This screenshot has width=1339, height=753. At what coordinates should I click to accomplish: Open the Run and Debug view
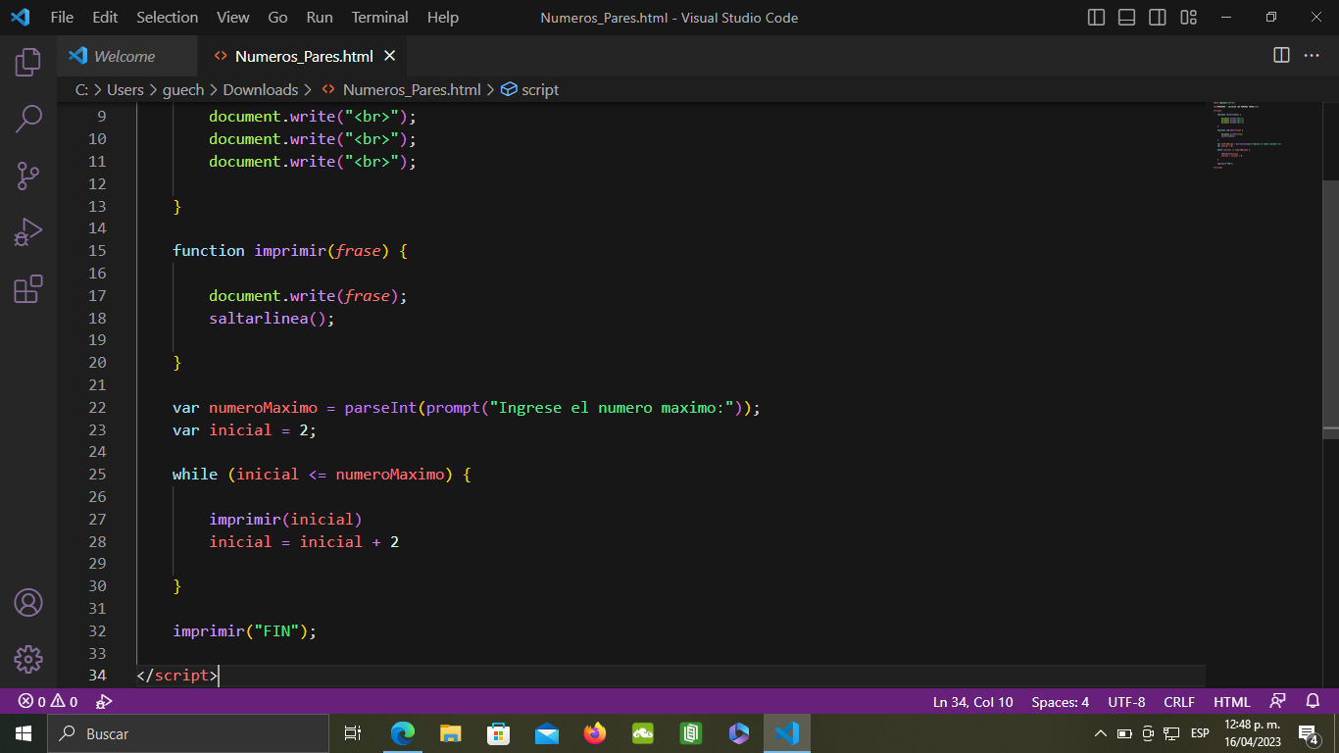[x=28, y=232]
